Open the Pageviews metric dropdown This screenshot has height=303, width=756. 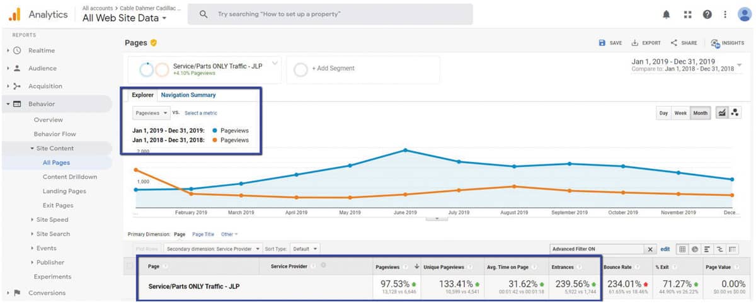point(151,113)
